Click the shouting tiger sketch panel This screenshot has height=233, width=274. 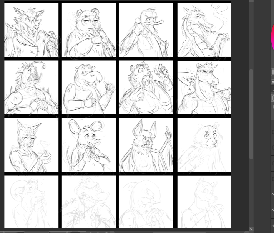[x=146, y=88]
